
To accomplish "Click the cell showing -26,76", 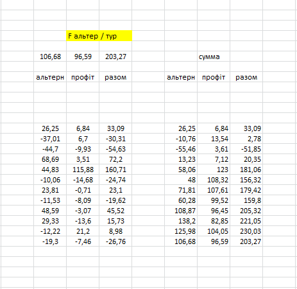I will click(x=115, y=241).
